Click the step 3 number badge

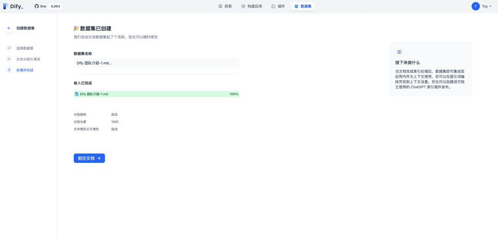[9, 70]
